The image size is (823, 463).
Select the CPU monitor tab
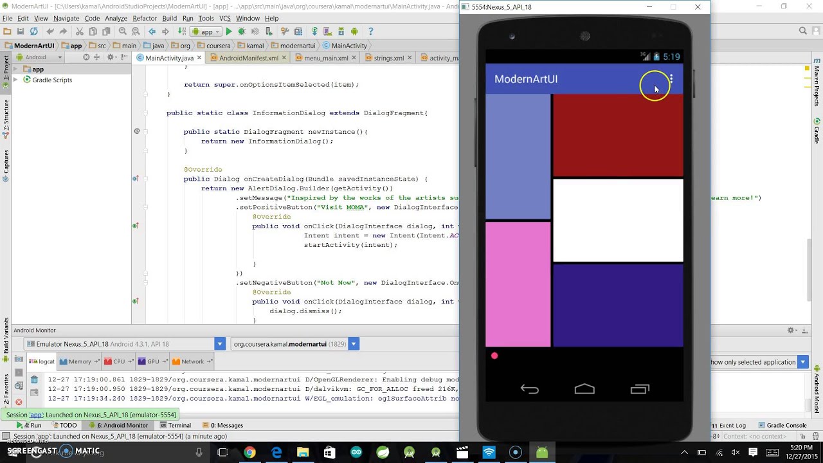click(x=119, y=361)
